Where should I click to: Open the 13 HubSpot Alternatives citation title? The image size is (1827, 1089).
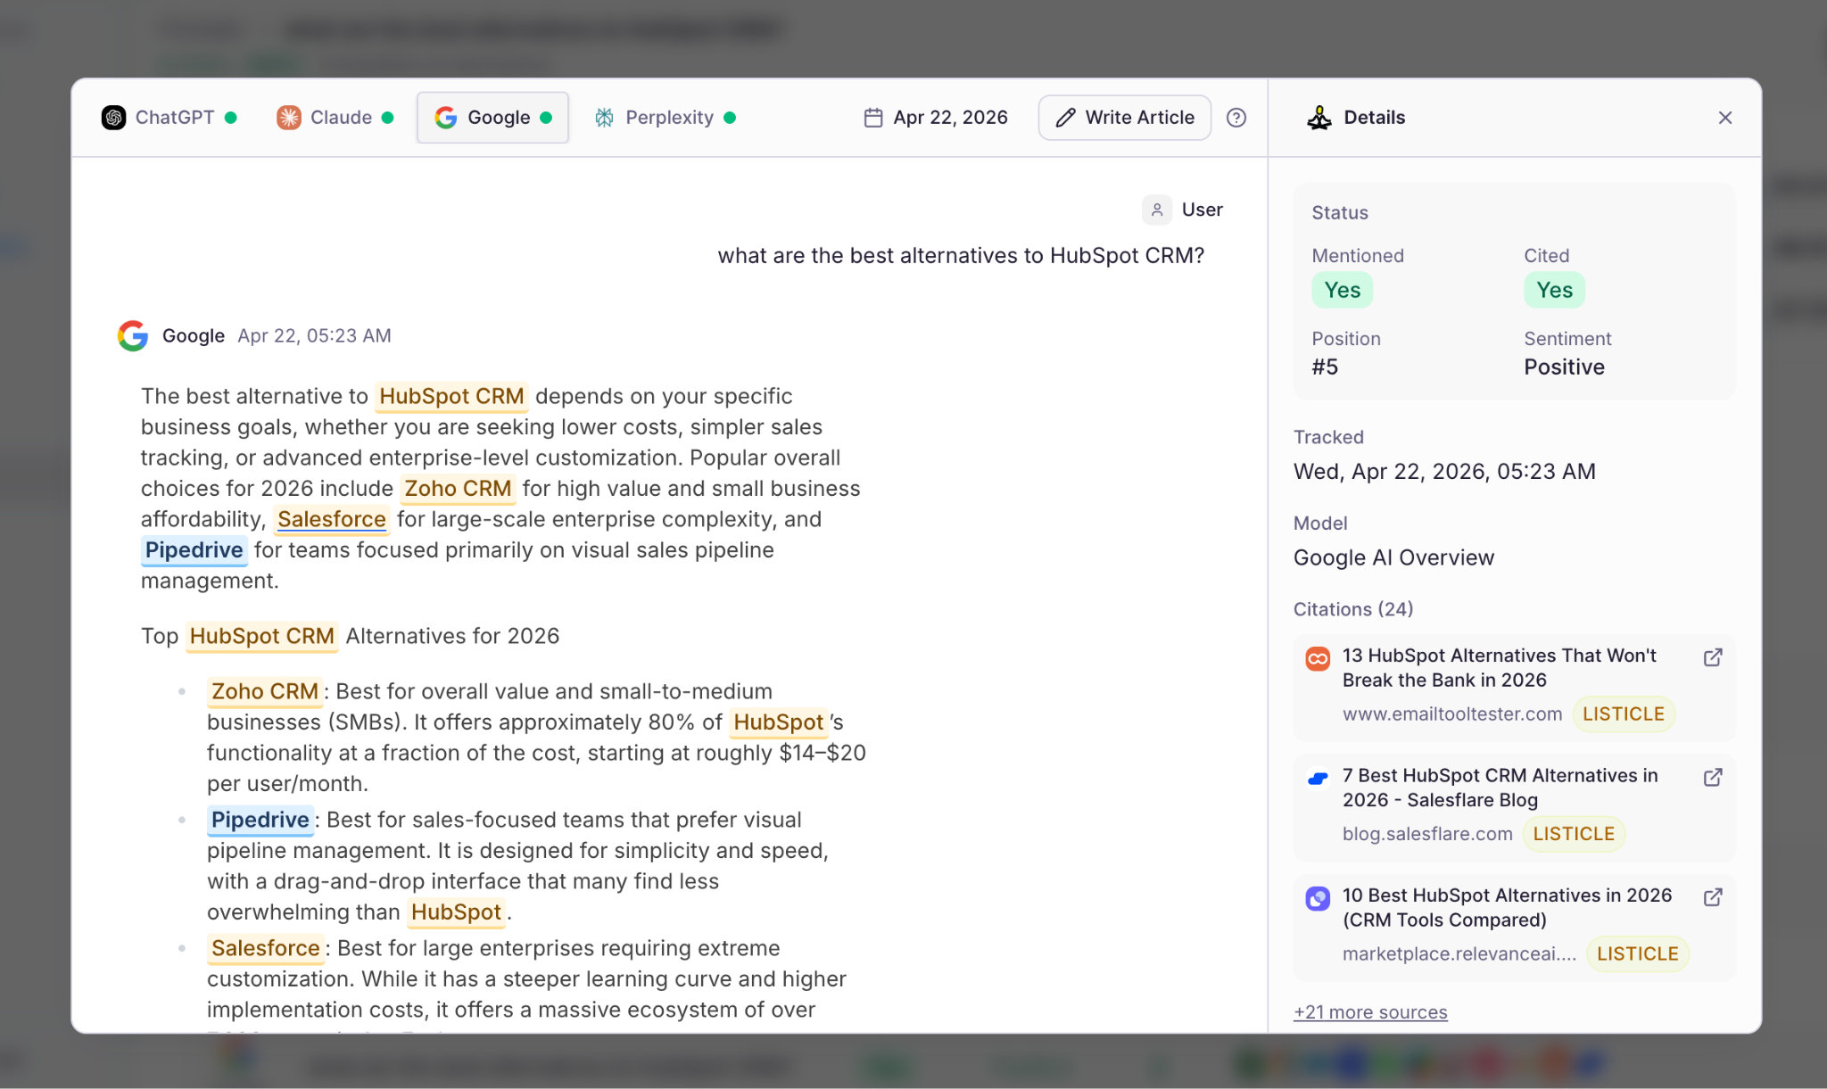(x=1498, y=667)
